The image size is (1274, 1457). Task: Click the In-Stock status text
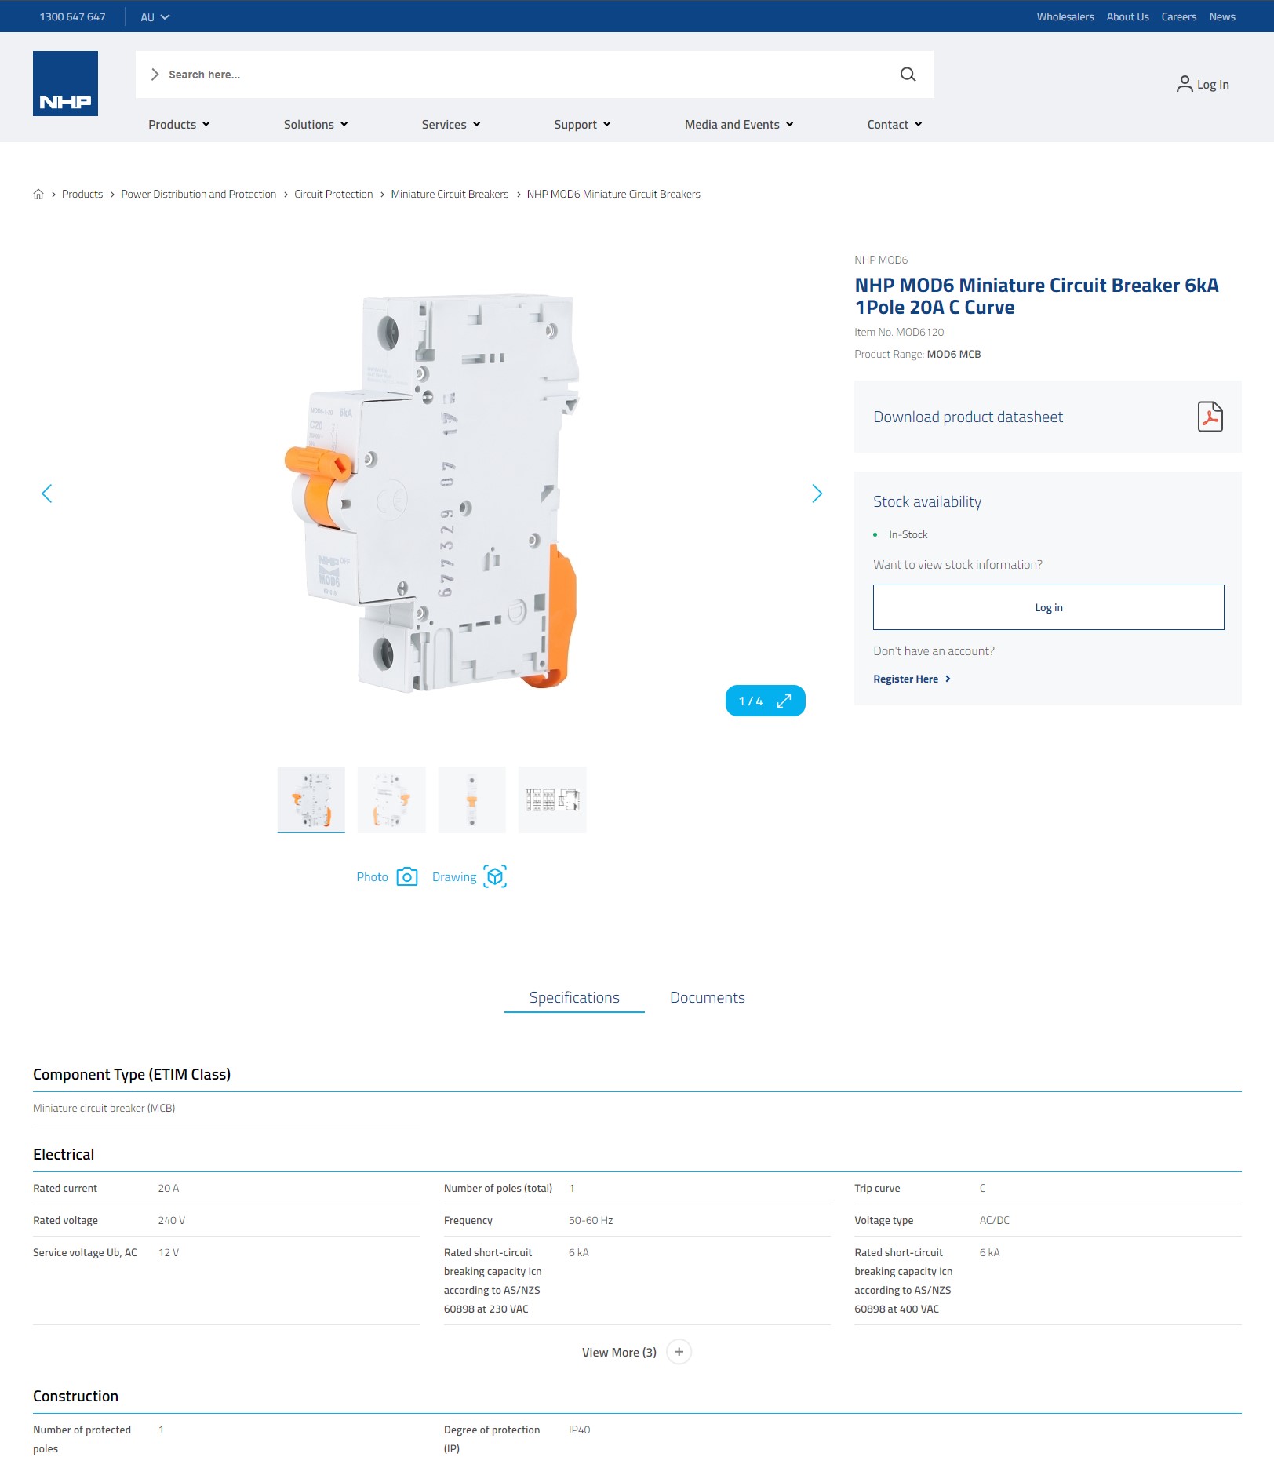click(908, 534)
